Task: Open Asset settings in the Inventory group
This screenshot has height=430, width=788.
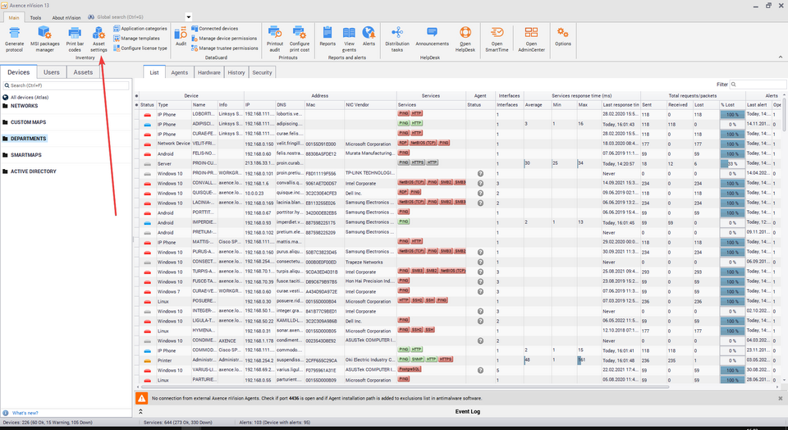Action: (x=98, y=37)
